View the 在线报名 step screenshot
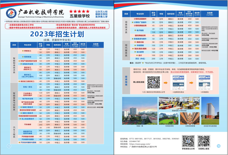This screenshot has width=228, height=155. coord(205,83)
